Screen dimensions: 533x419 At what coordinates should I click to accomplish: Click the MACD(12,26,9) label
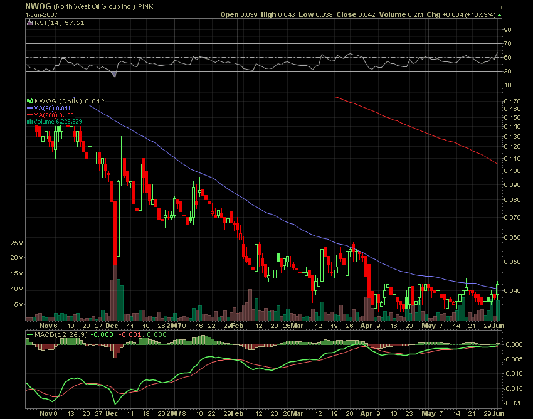(x=61, y=335)
